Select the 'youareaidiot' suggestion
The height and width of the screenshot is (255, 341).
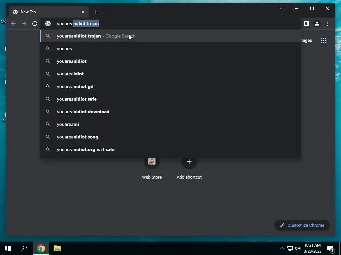pos(170,74)
